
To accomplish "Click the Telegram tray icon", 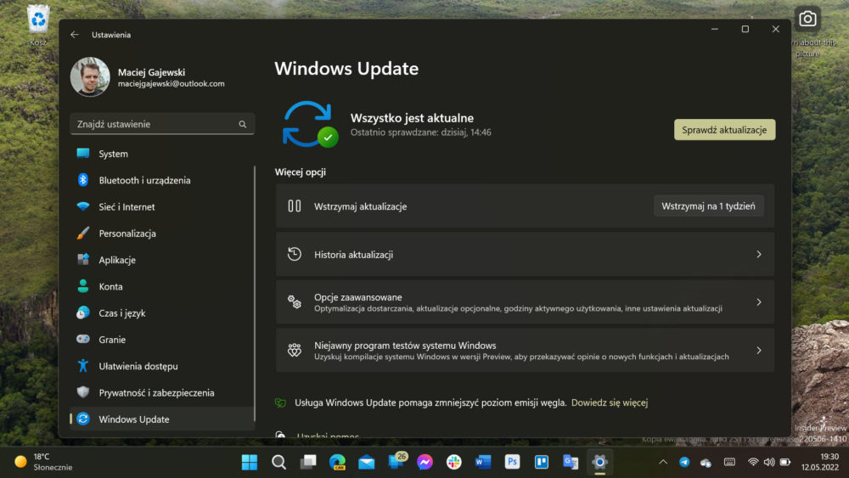I will [x=684, y=463].
